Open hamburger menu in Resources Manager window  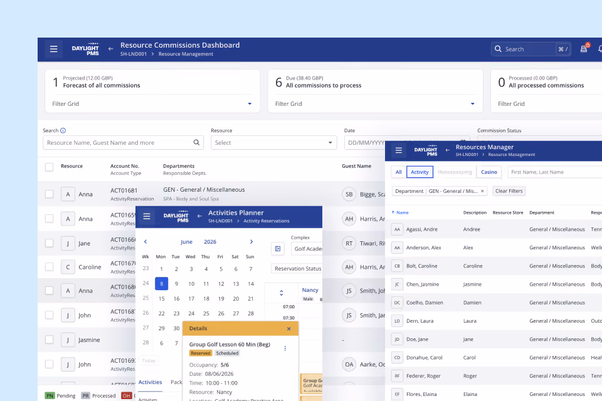tap(399, 150)
